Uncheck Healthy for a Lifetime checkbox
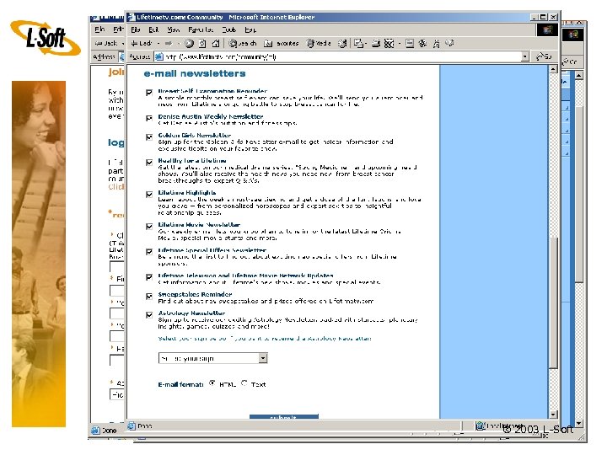Viewport: 607px width, 455px height. click(149, 163)
